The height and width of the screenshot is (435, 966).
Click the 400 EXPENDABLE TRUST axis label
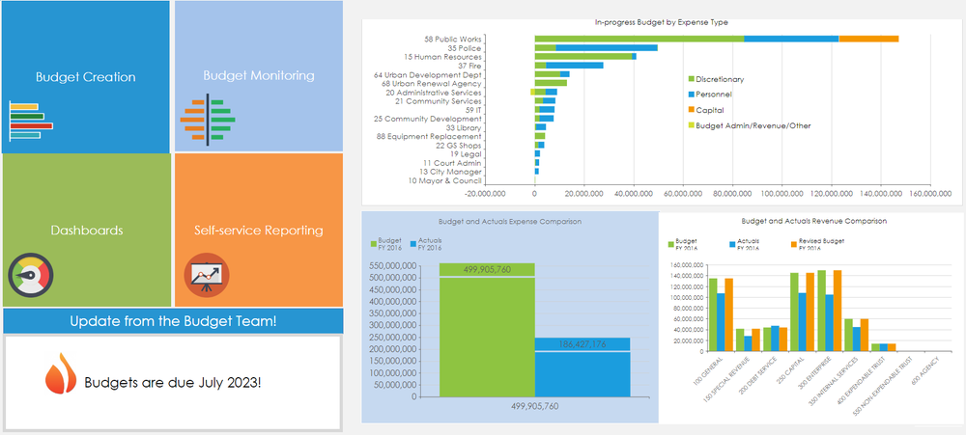pyautogui.click(x=860, y=380)
